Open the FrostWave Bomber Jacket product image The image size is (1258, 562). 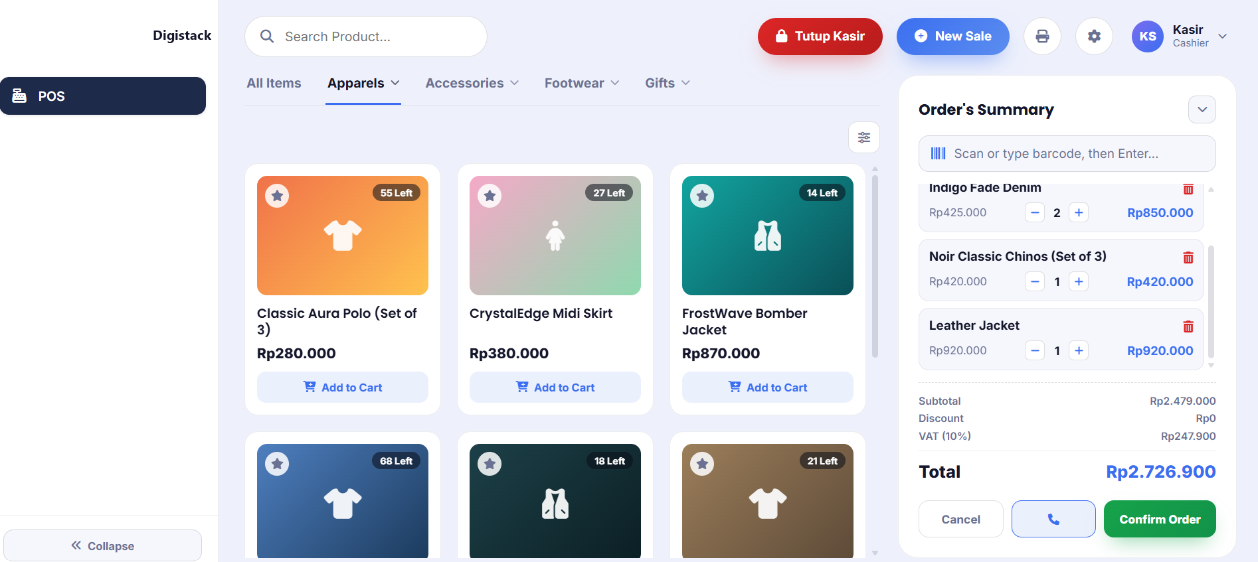click(x=768, y=236)
